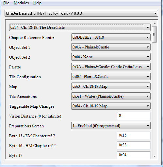The width and height of the screenshot is (163, 167).
Task: Click the Byte 16 HM Chapter ref field
Action: pos(134,145)
